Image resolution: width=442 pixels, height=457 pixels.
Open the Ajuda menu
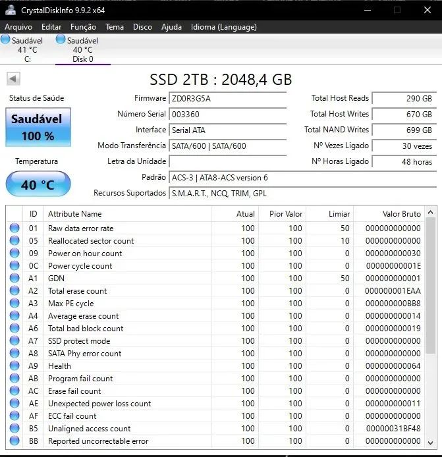click(171, 27)
